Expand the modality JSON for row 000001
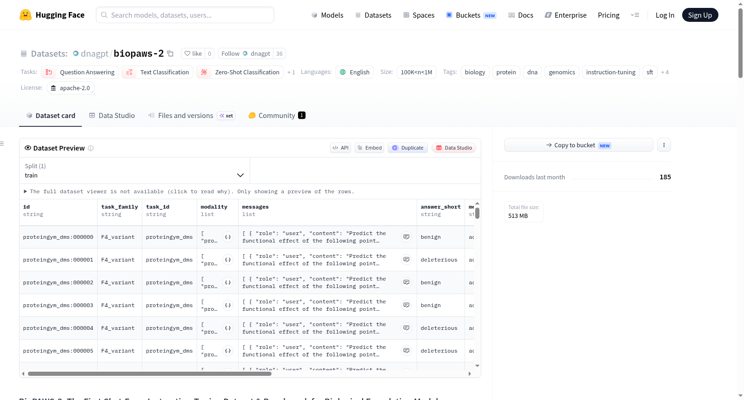The width and height of the screenshot is (744, 400). pos(228,260)
